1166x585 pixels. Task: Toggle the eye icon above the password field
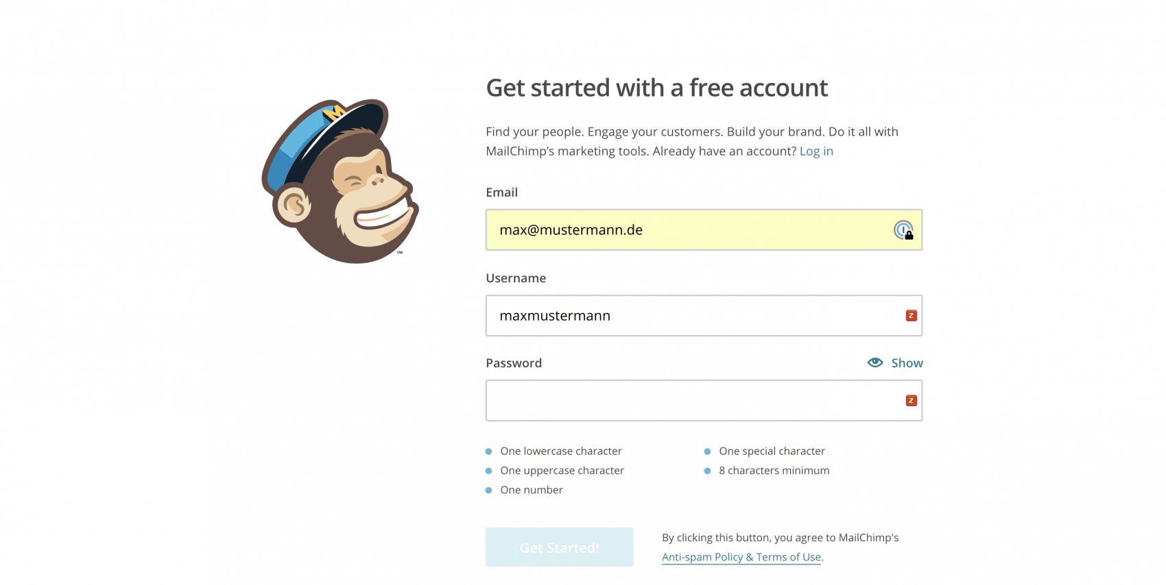click(x=875, y=362)
